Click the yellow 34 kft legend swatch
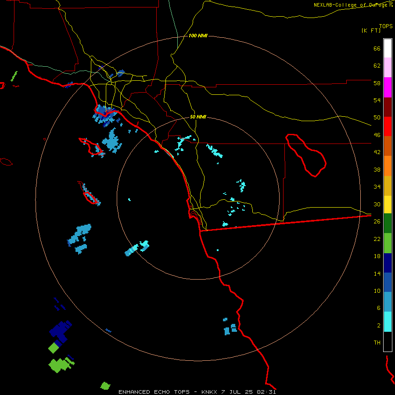The image size is (395, 395). (x=388, y=205)
